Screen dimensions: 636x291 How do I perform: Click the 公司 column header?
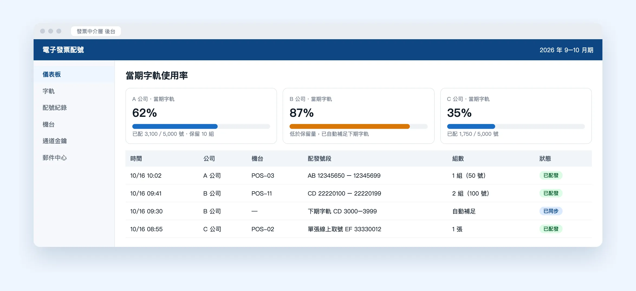tap(209, 158)
